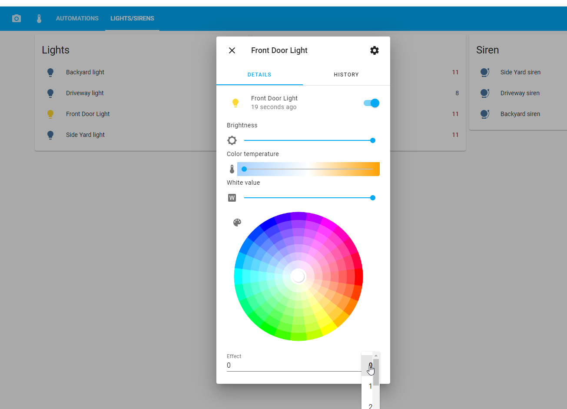Click the W icon next to white value
The height and width of the screenshot is (409, 567).
(232, 197)
